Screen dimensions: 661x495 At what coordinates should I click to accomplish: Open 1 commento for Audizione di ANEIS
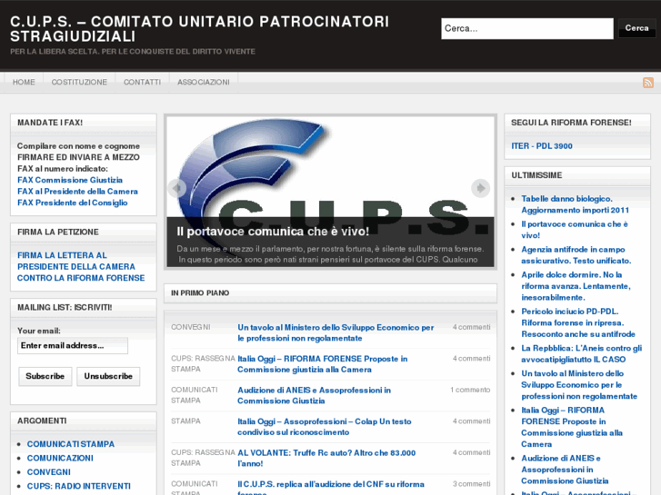(x=470, y=391)
